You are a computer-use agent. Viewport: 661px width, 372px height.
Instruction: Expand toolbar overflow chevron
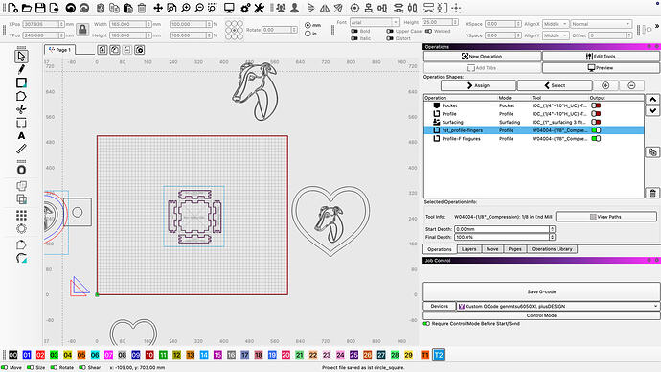click(657, 26)
